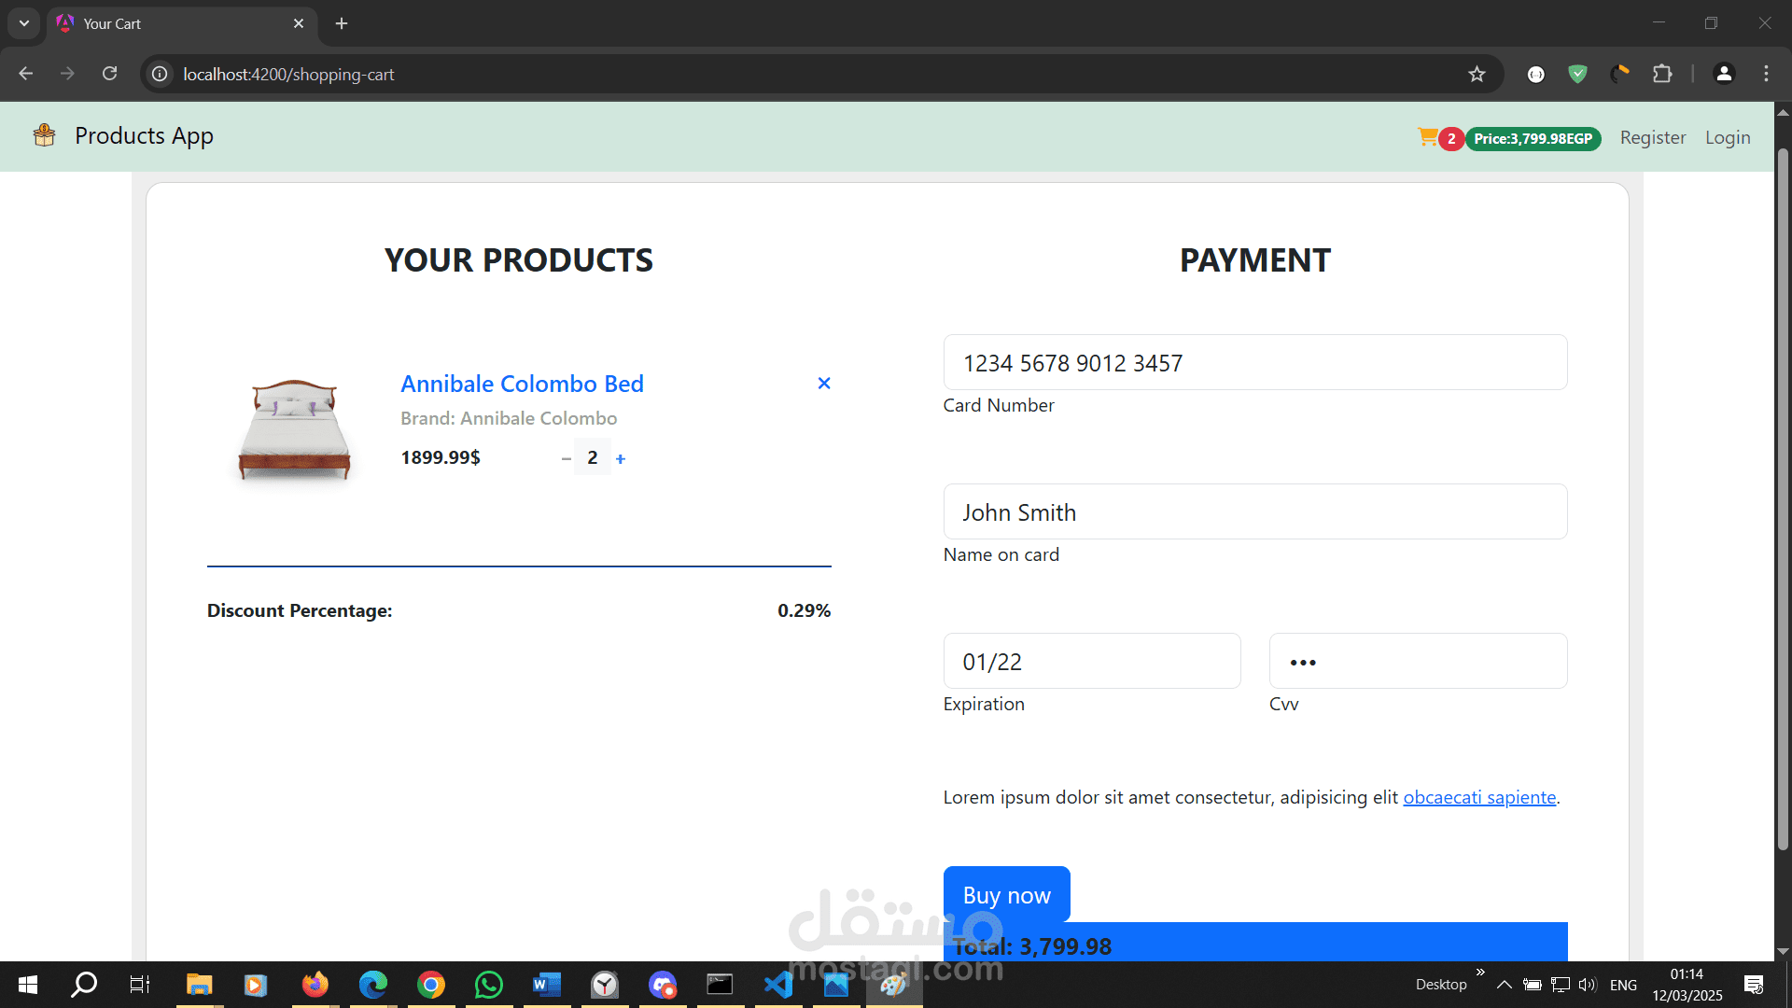The width and height of the screenshot is (1792, 1008).
Task: Open the Login page
Action: pos(1727,137)
